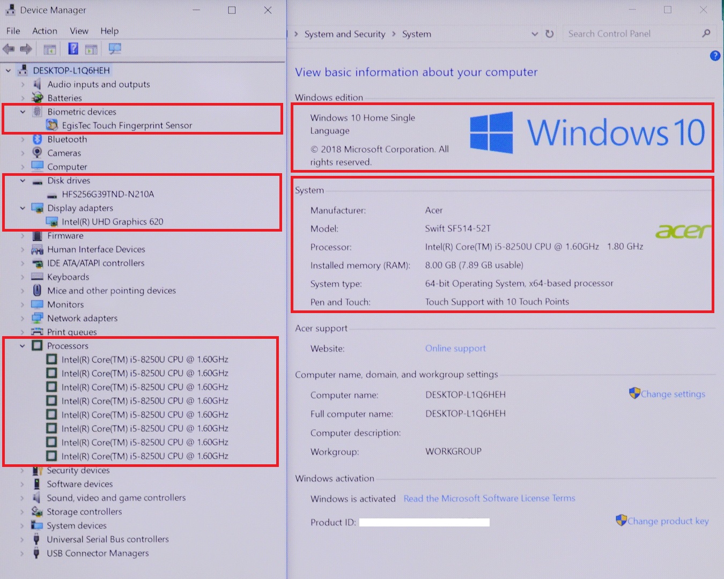Scan for hardware changes via the monitor icon
The width and height of the screenshot is (724, 579).
[115, 49]
